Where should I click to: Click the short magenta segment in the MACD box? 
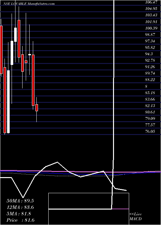(x=120, y=209)
